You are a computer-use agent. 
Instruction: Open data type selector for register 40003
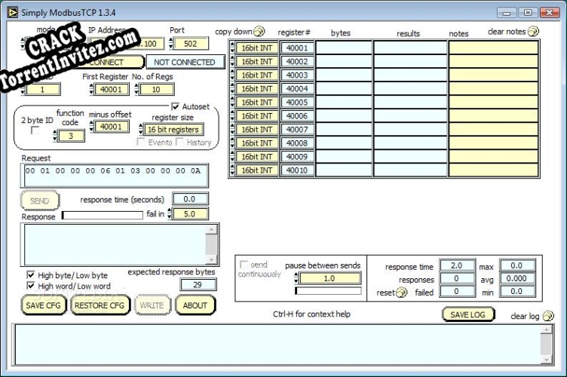click(256, 75)
